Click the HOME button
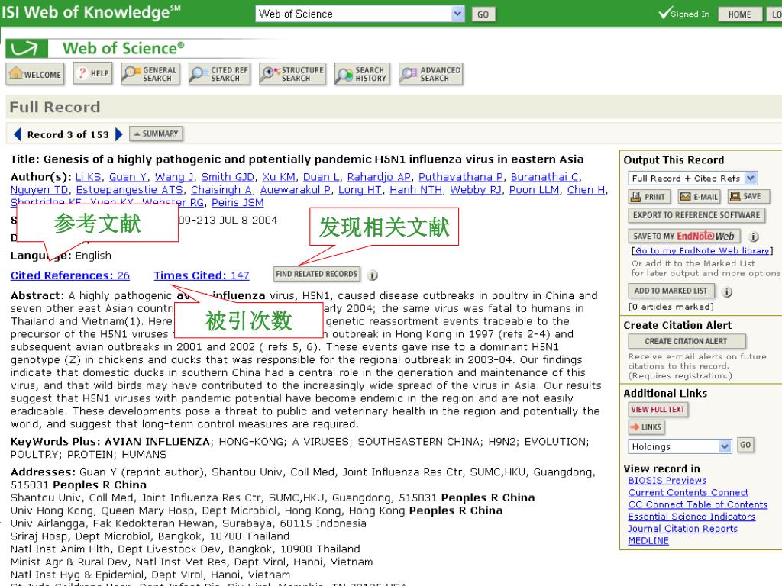The width and height of the screenshot is (782, 586). (x=739, y=14)
